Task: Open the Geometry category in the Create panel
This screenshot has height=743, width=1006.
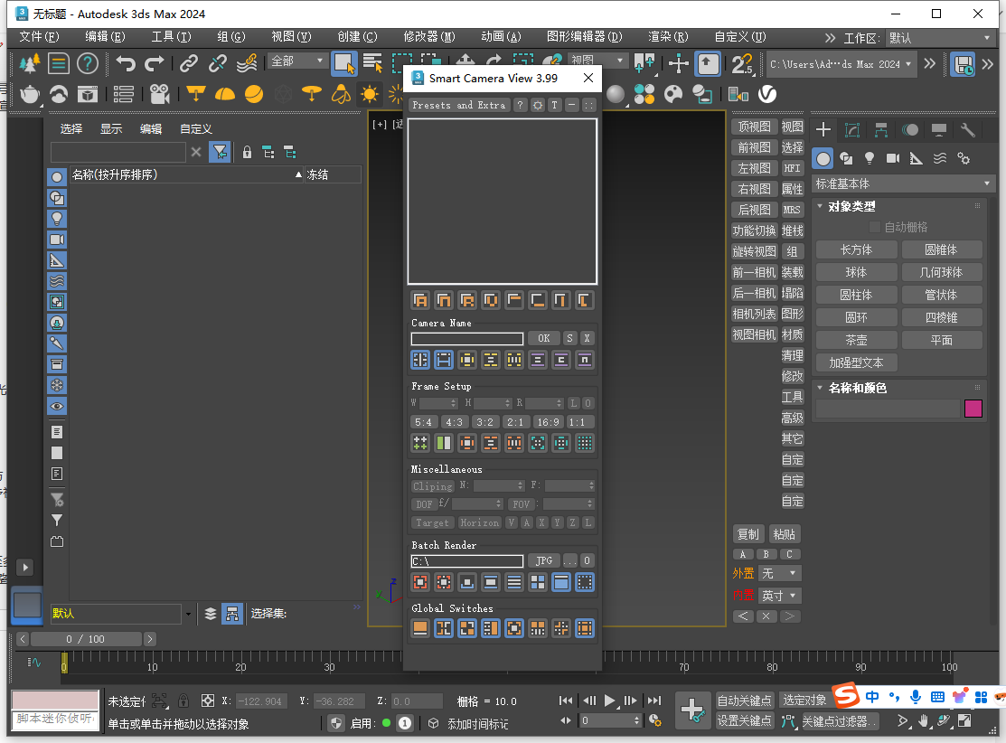Action: (823, 158)
